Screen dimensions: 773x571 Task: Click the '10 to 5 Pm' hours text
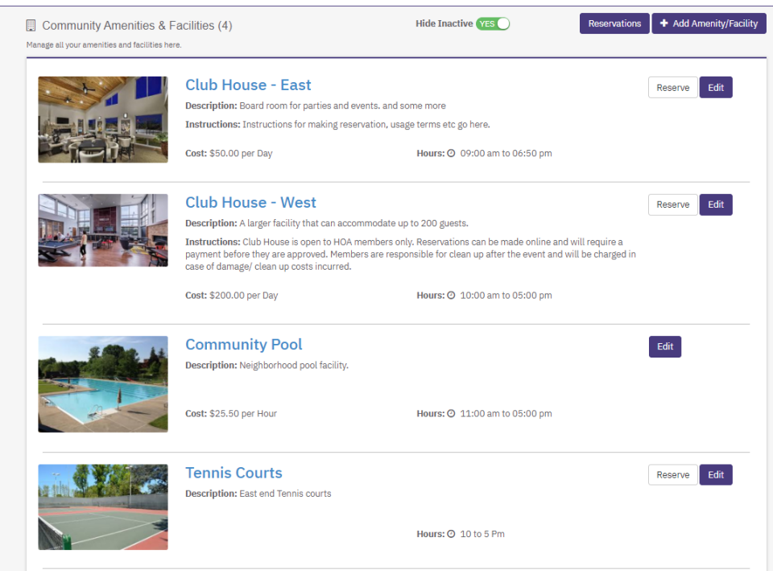tap(482, 534)
